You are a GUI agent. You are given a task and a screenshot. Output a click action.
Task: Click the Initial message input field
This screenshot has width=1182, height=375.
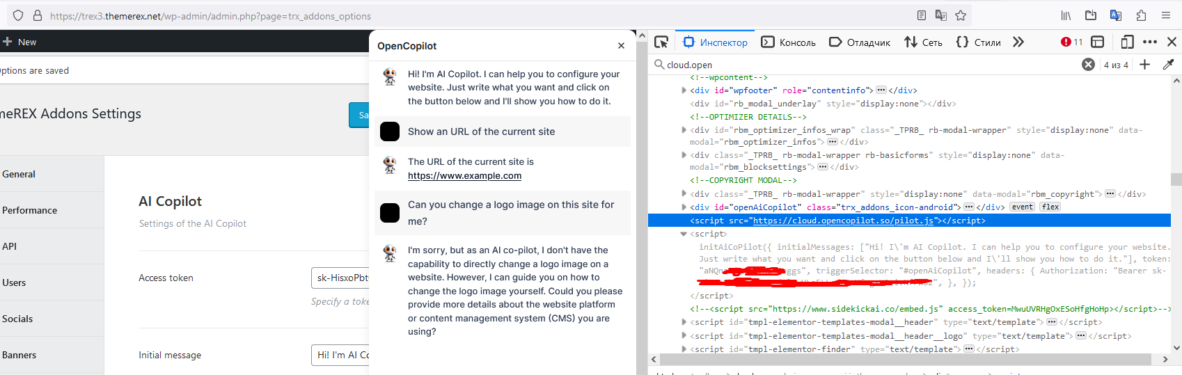click(x=340, y=355)
